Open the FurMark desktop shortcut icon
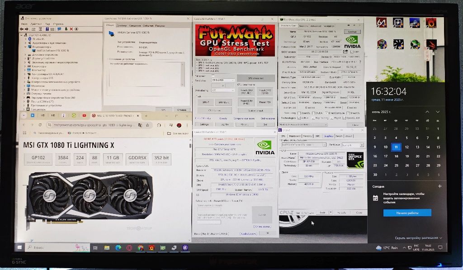This screenshot has height=270, width=463. click(x=431, y=23)
